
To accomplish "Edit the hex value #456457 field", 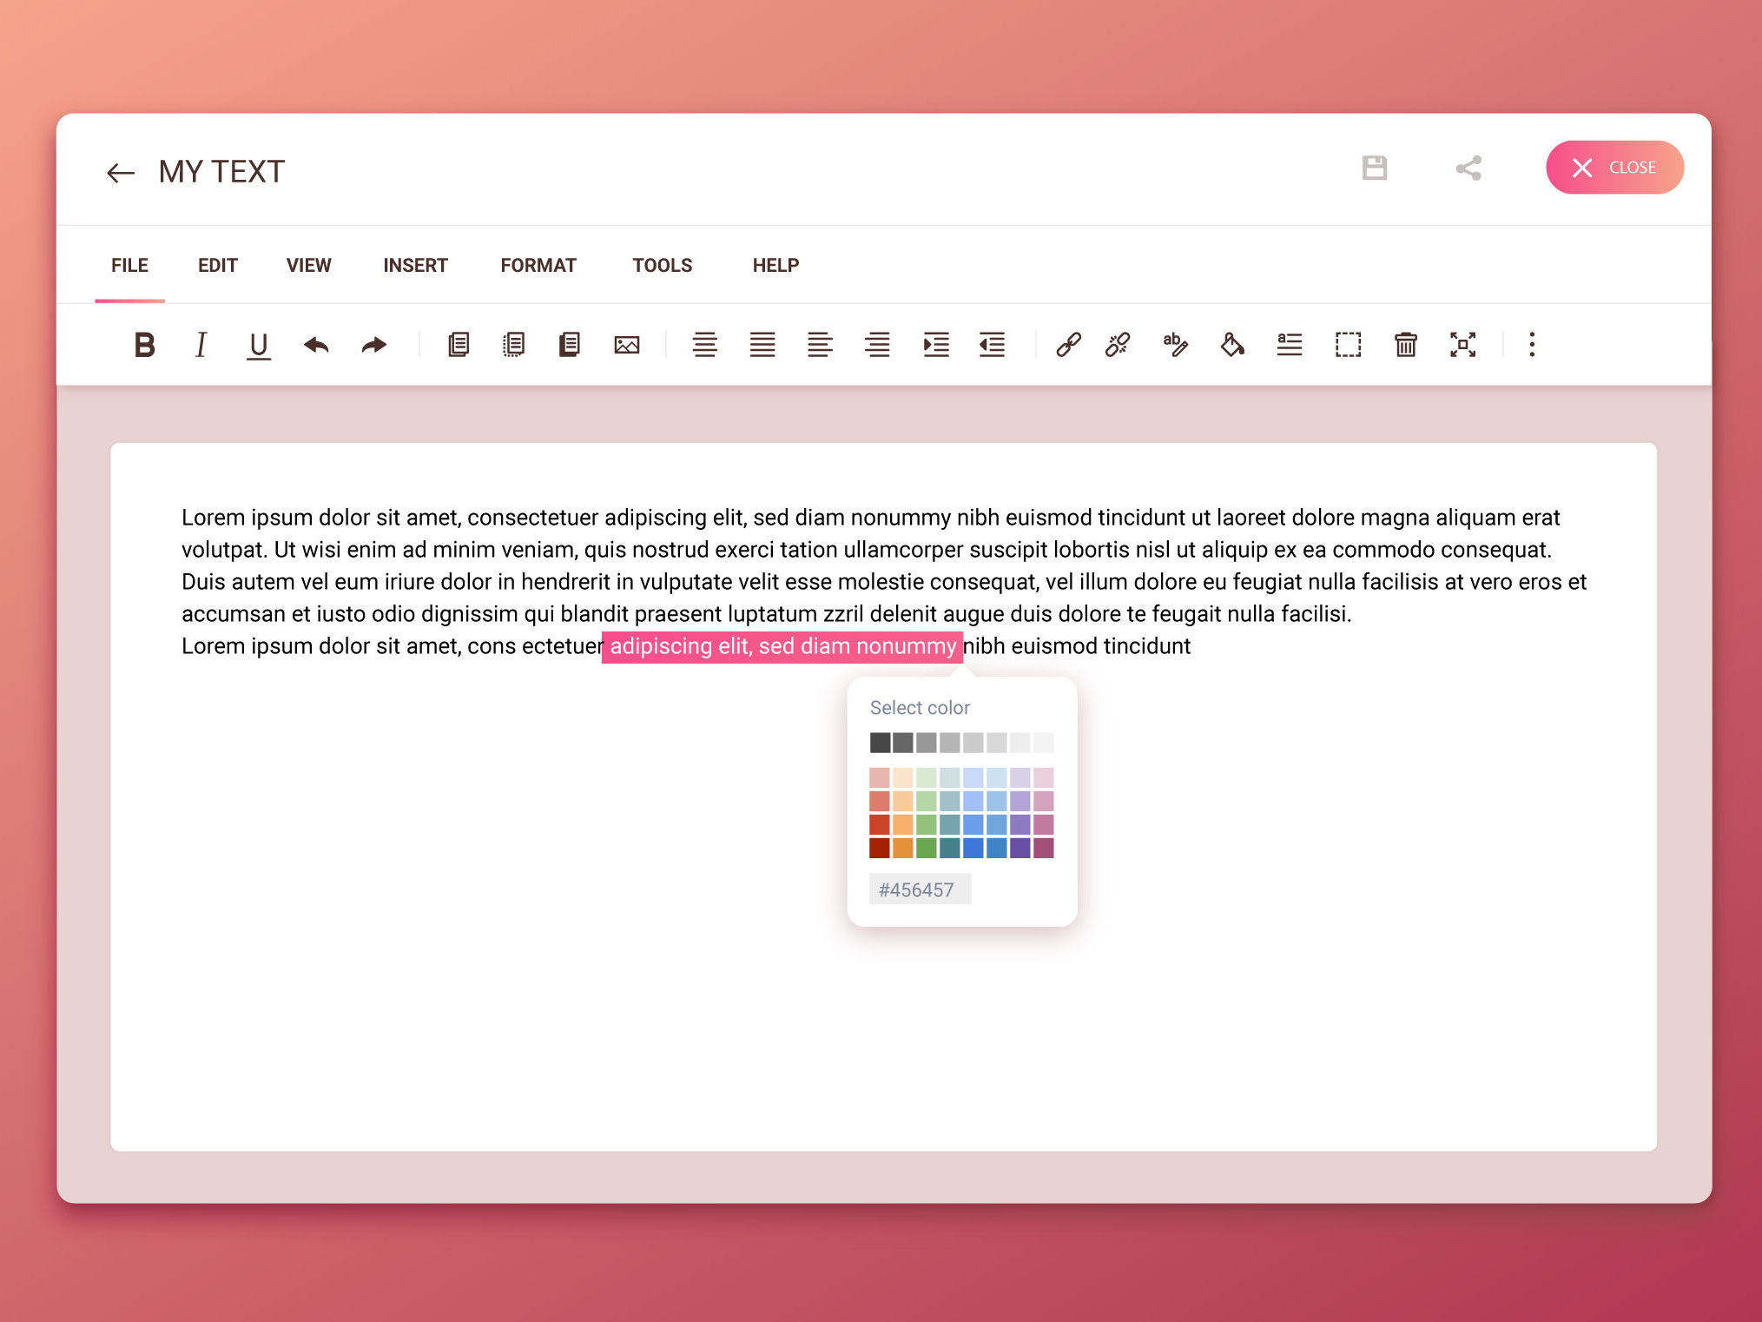I will pyautogui.click(x=920, y=888).
